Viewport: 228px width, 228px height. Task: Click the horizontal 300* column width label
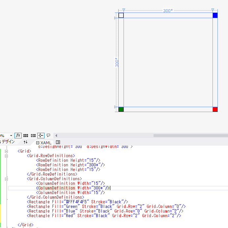click(168, 11)
